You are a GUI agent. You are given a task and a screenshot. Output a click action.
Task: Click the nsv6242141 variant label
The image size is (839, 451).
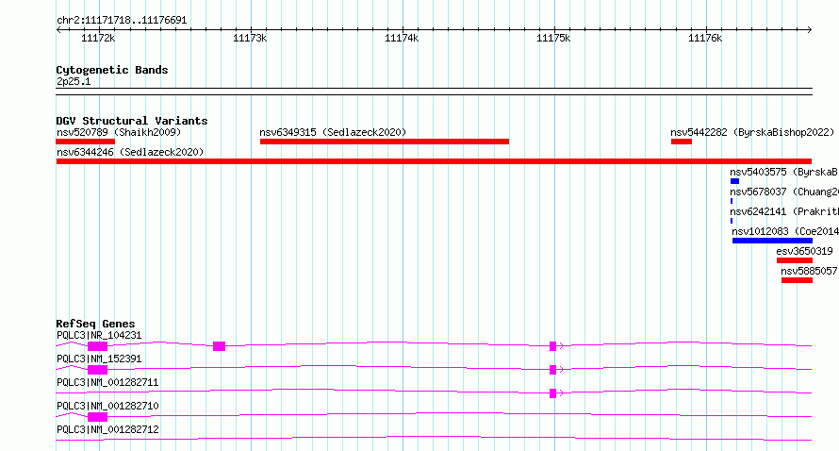click(x=784, y=211)
